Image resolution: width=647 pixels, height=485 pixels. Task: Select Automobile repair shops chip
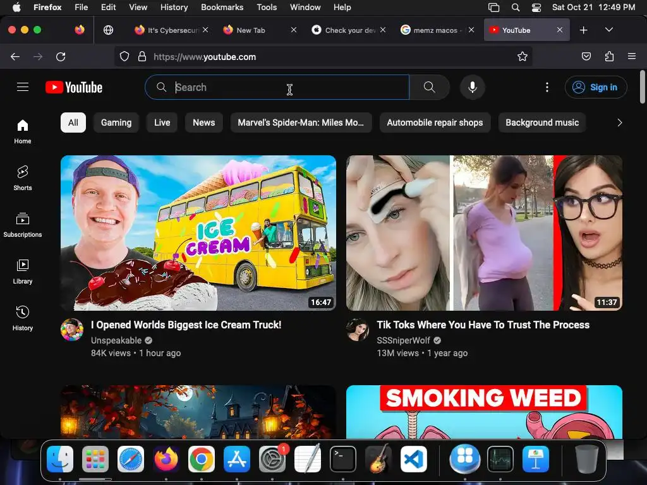pyautogui.click(x=435, y=123)
